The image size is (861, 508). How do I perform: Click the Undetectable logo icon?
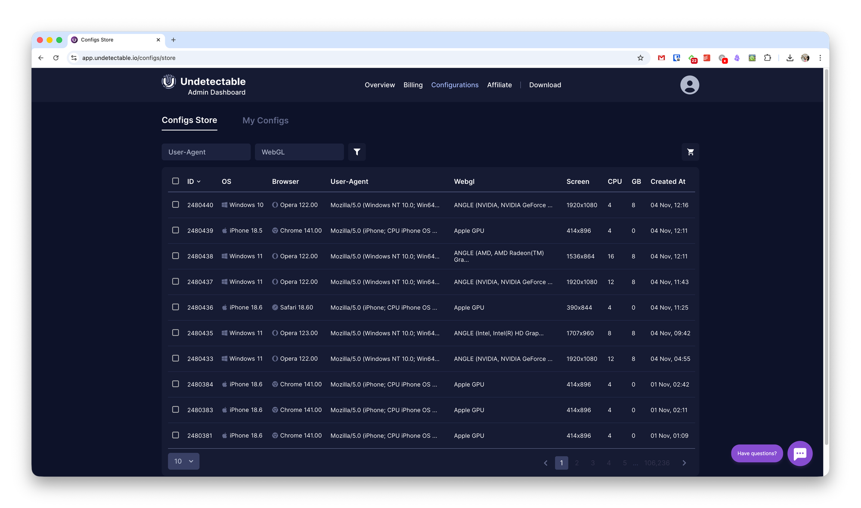[x=169, y=81]
